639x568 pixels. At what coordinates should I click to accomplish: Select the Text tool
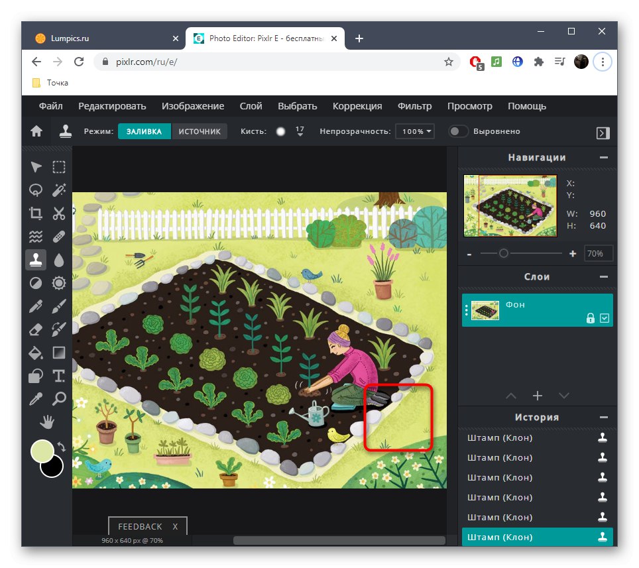pos(59,376)
